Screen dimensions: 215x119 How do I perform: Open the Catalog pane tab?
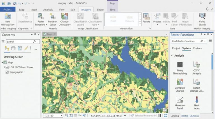point(175,116)
